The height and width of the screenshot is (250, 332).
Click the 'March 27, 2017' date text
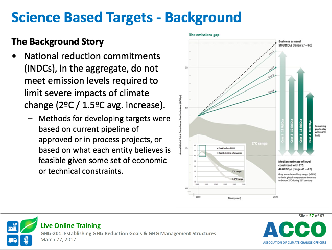(58, 240)
